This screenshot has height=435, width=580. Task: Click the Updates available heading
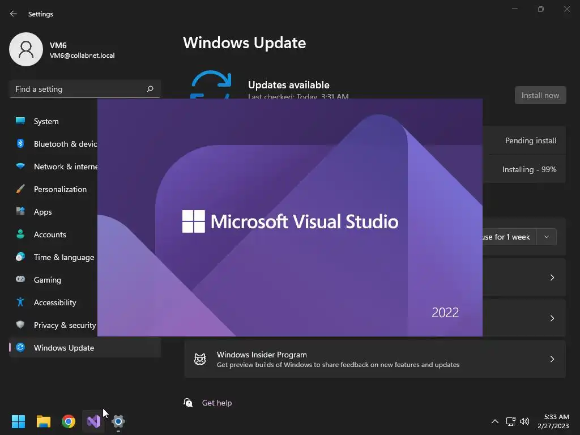tap(288, 85)
